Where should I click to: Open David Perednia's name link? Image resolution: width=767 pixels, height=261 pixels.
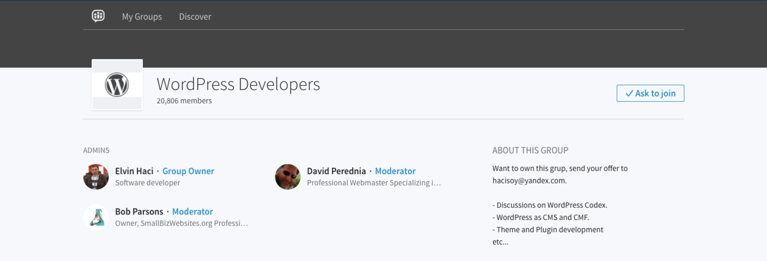pos(336,171)
